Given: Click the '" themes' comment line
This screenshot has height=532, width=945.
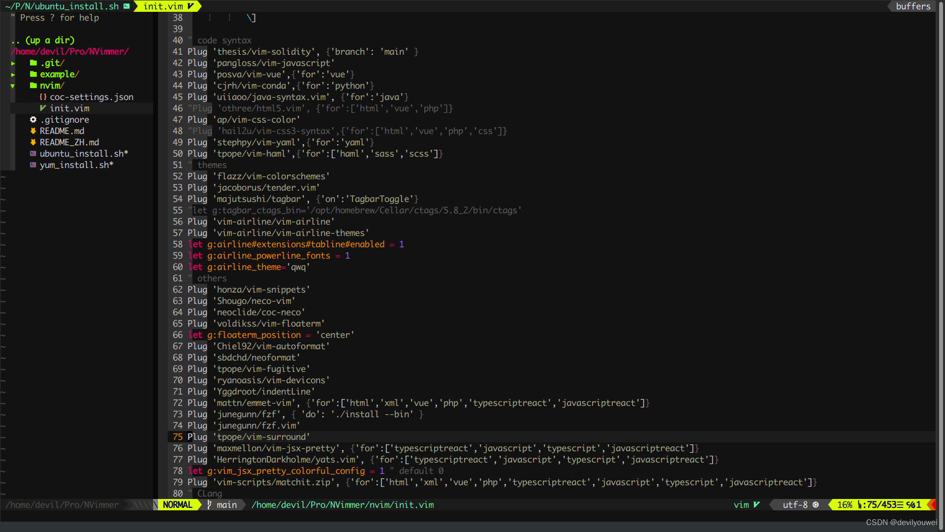Looking at the screenshot, I should coord(207,165).
